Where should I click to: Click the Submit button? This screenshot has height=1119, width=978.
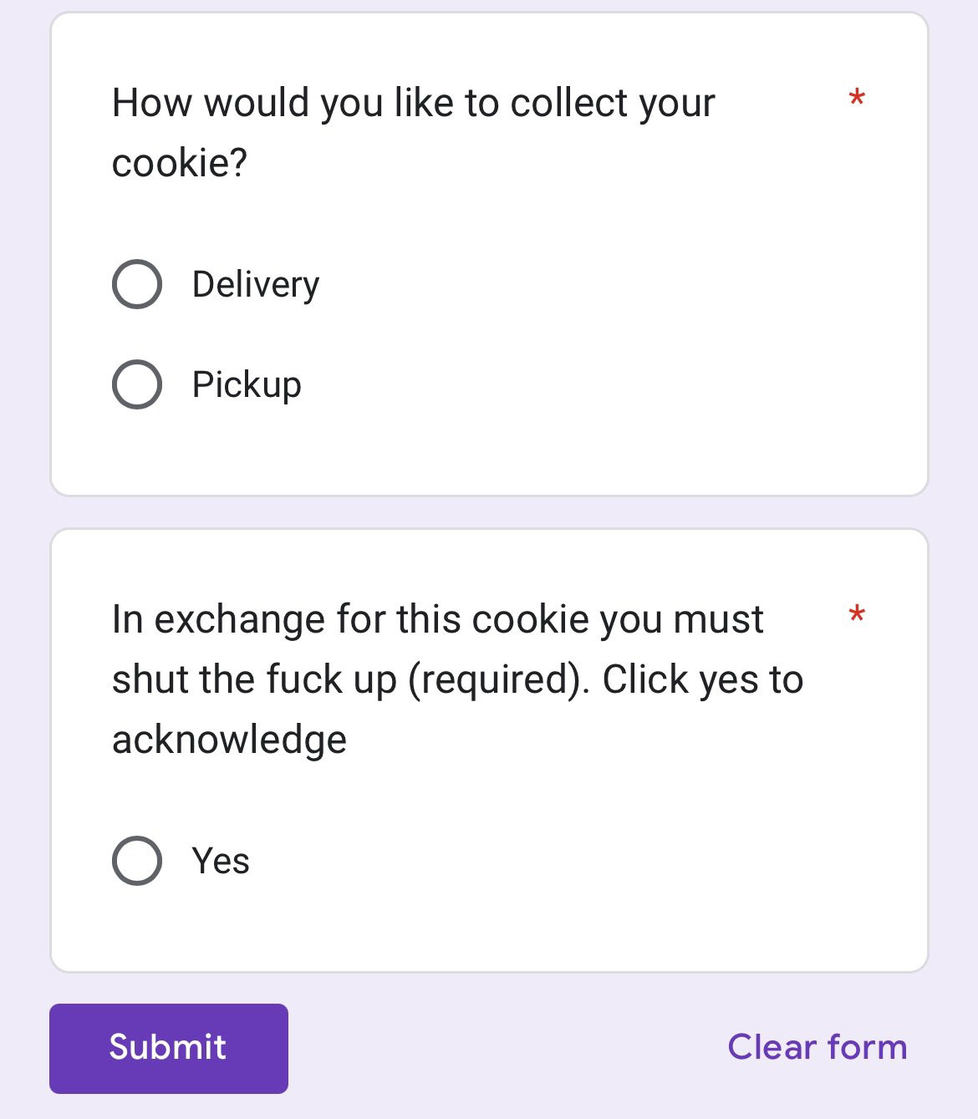point(169,1048)
